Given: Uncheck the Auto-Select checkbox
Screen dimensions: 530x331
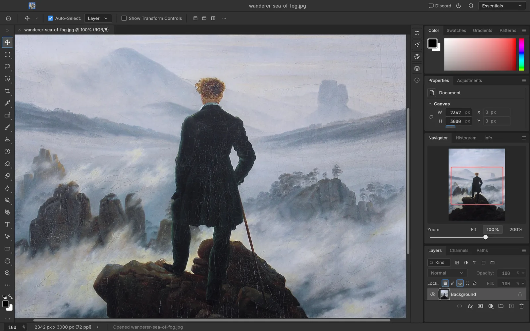Looking at the screenshot, I should pyautogui.click(x=50, y=18).
